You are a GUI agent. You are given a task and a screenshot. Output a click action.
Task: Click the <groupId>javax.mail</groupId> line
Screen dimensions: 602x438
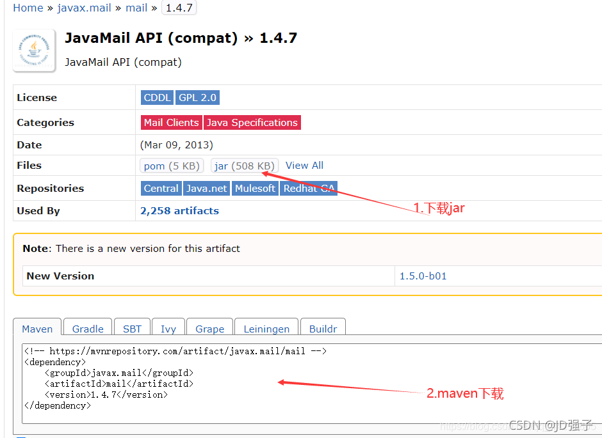[119, 373]
